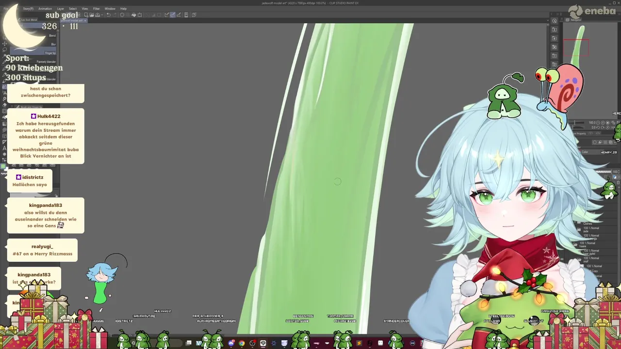
Task: Open the Layer Property panel tab
Action: tap(580, 133)
